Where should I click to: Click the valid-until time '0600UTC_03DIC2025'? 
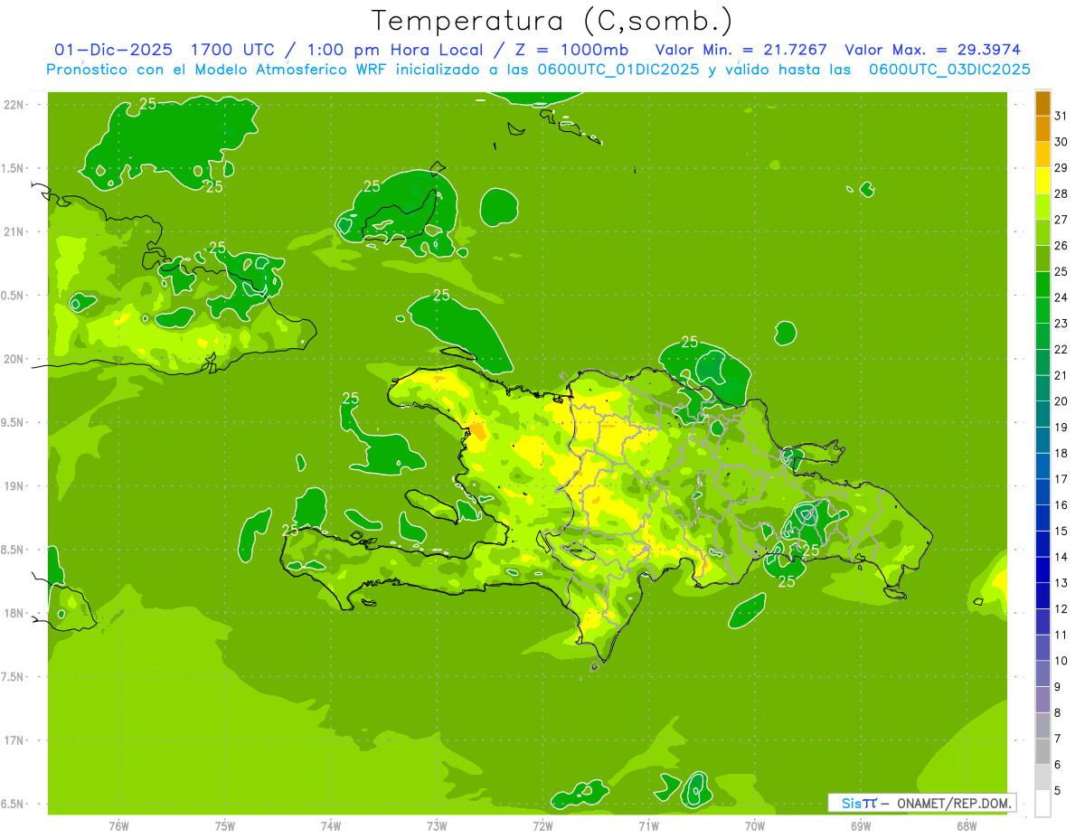click(x=949, y=70)
